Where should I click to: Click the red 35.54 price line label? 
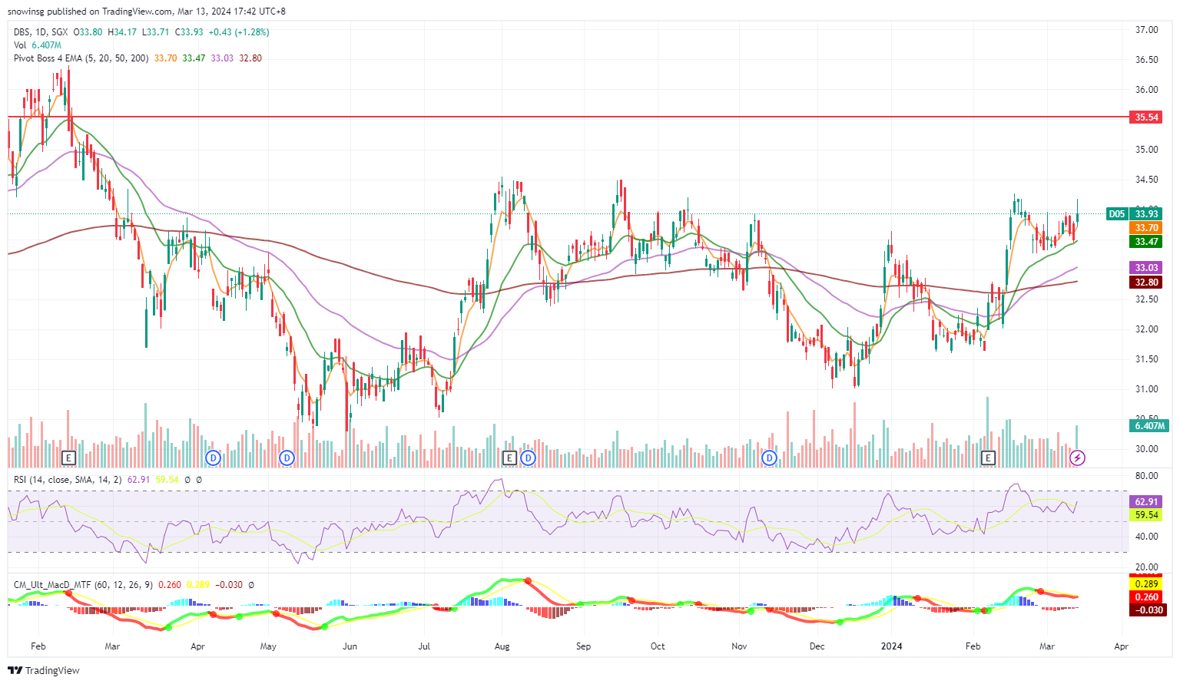1146,117
